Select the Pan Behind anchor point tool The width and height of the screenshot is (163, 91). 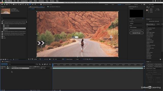pos(16,5)
